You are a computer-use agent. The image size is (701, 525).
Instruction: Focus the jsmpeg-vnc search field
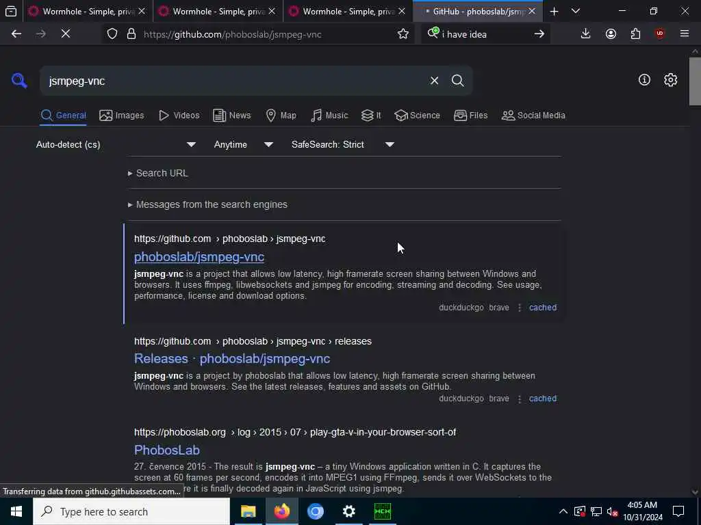(233, 81)
